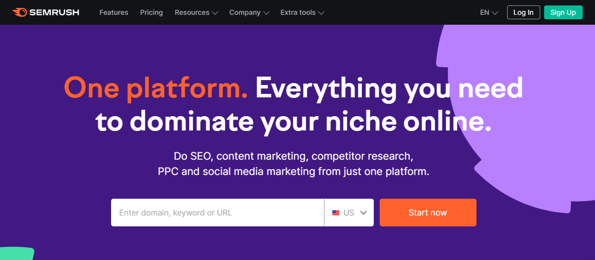Click the Semrush flame logo icon
The width and height of the screenshot is (595, 260).
point(20,12)
